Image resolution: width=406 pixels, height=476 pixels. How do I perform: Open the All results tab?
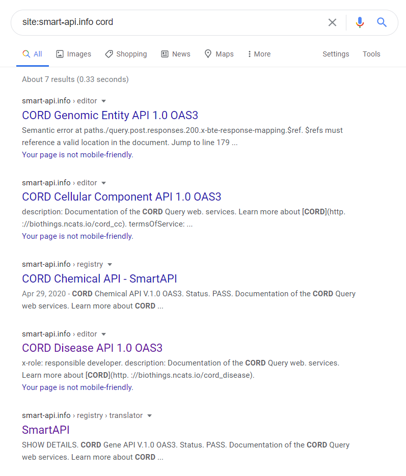click(33, 54)
